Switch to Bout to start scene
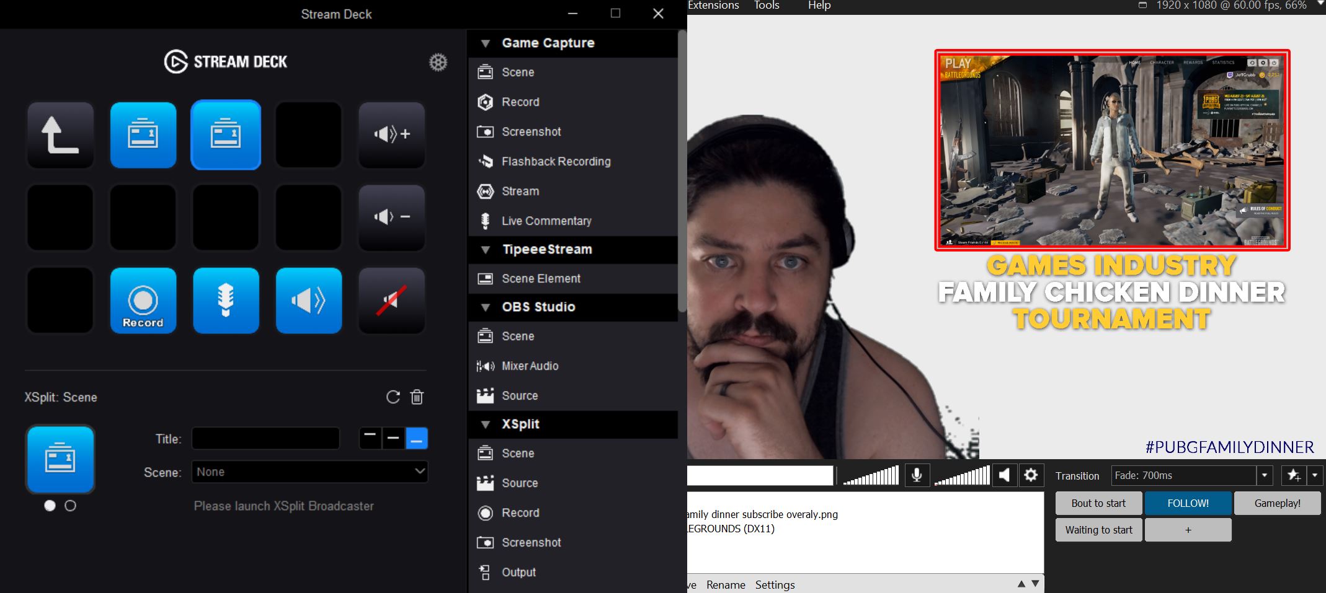 tap(1098, 503)
